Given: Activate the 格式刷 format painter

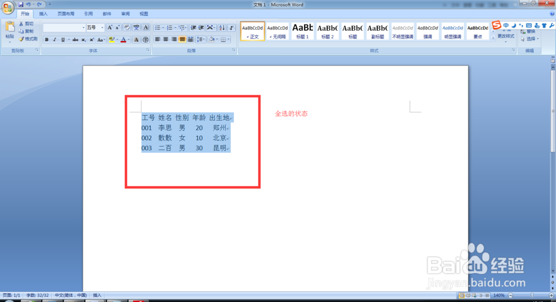Looking at the screenshot, I should pyautogui.click(x=28, y=39).
